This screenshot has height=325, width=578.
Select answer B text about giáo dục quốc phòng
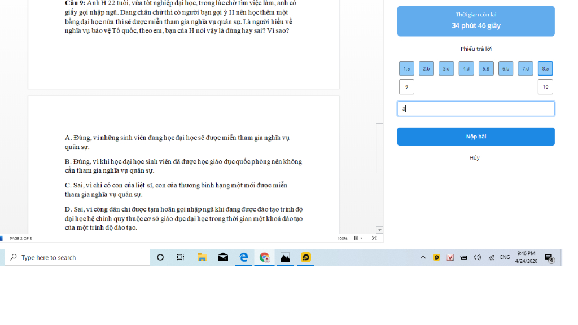(x=183, y=166)
